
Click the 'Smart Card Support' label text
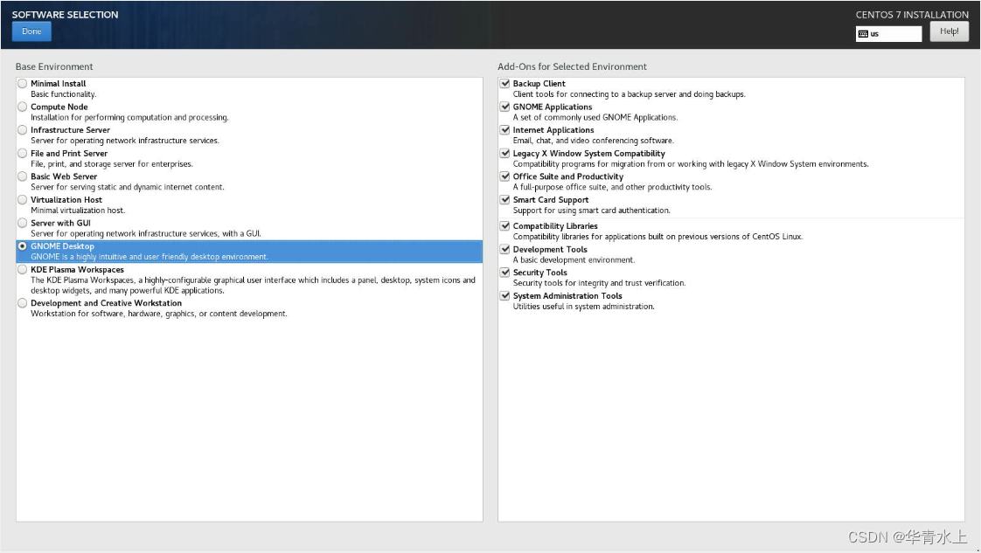[551, 200]
